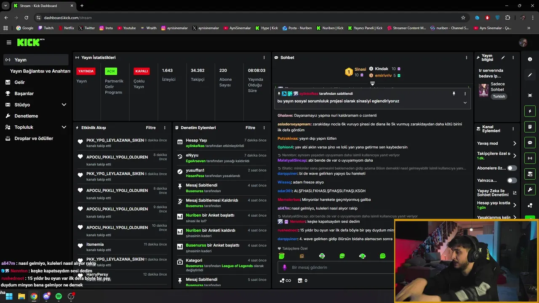Open Sohbet panel three-dot menu

tap(466, 58)
